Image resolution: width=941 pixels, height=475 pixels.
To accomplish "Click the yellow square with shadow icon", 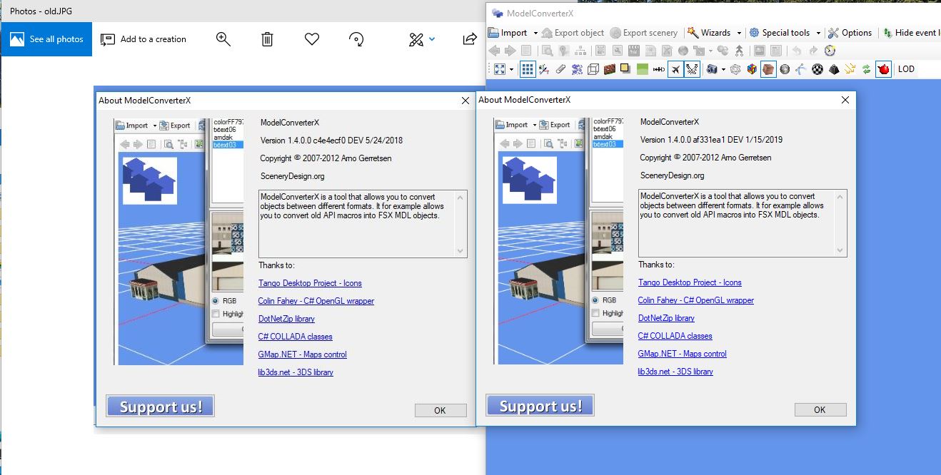I will (x=625, y=68).
